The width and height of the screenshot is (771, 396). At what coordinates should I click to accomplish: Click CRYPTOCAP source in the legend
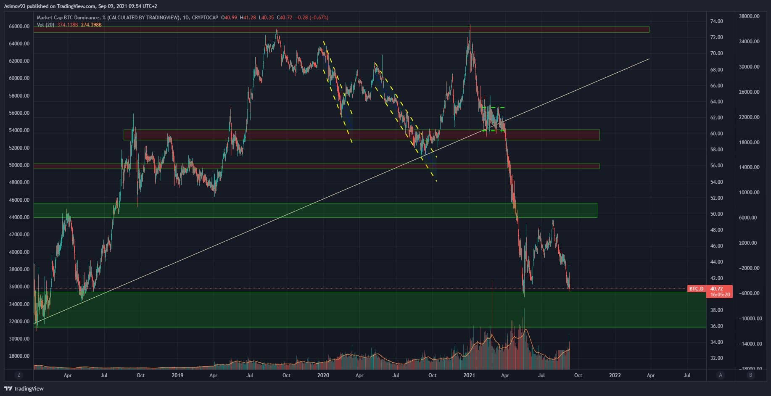[205, 18]
